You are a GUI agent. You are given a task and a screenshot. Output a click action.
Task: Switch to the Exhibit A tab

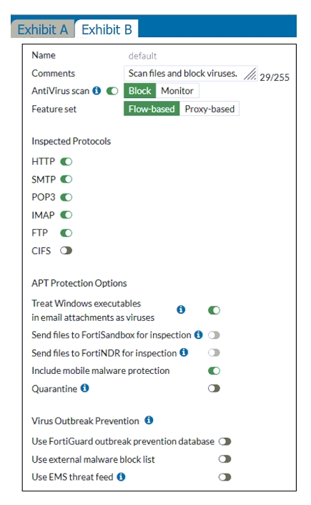click(42, 29)
